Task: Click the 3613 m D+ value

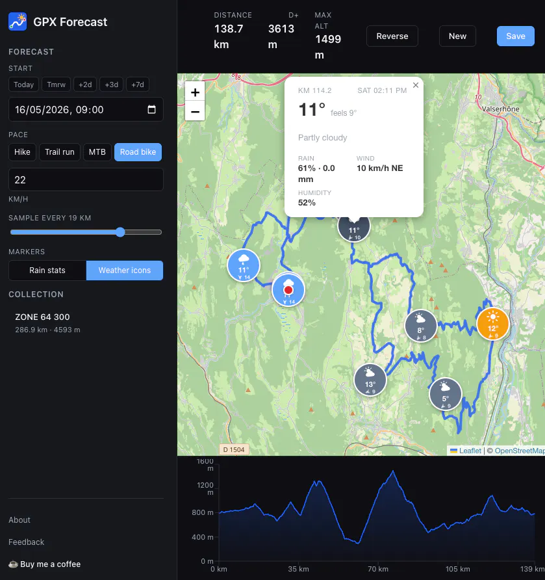Action: pos(281,36)
